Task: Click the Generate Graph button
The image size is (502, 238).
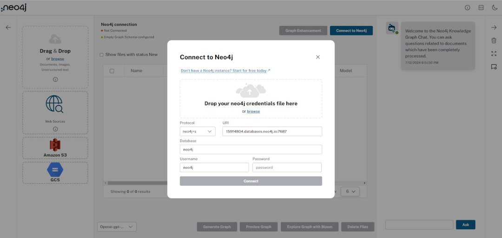Action: 217,227
